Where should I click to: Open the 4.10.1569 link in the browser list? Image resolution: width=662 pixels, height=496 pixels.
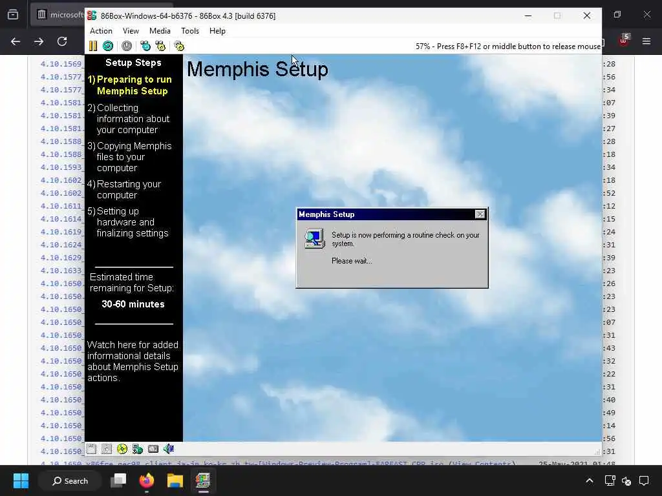(61, 64)
